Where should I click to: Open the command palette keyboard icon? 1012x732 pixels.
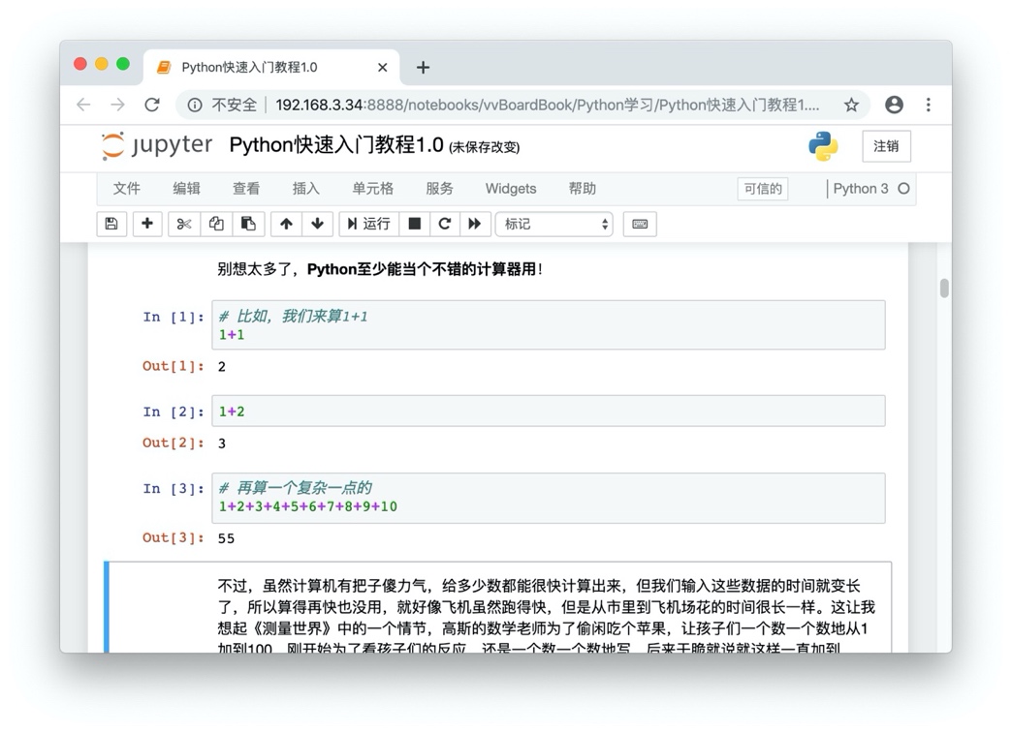(x=640, y=224)
